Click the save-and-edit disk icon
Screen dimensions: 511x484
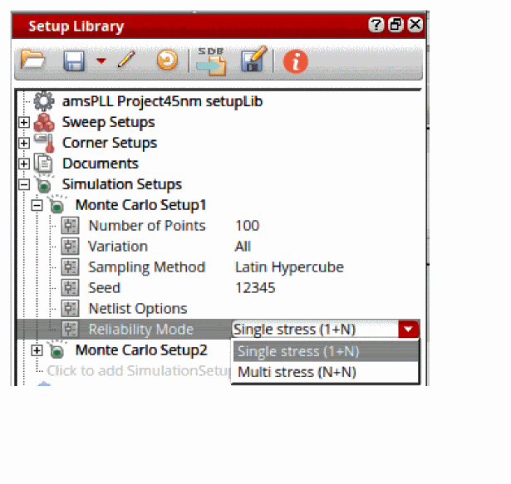pos(254,59)
